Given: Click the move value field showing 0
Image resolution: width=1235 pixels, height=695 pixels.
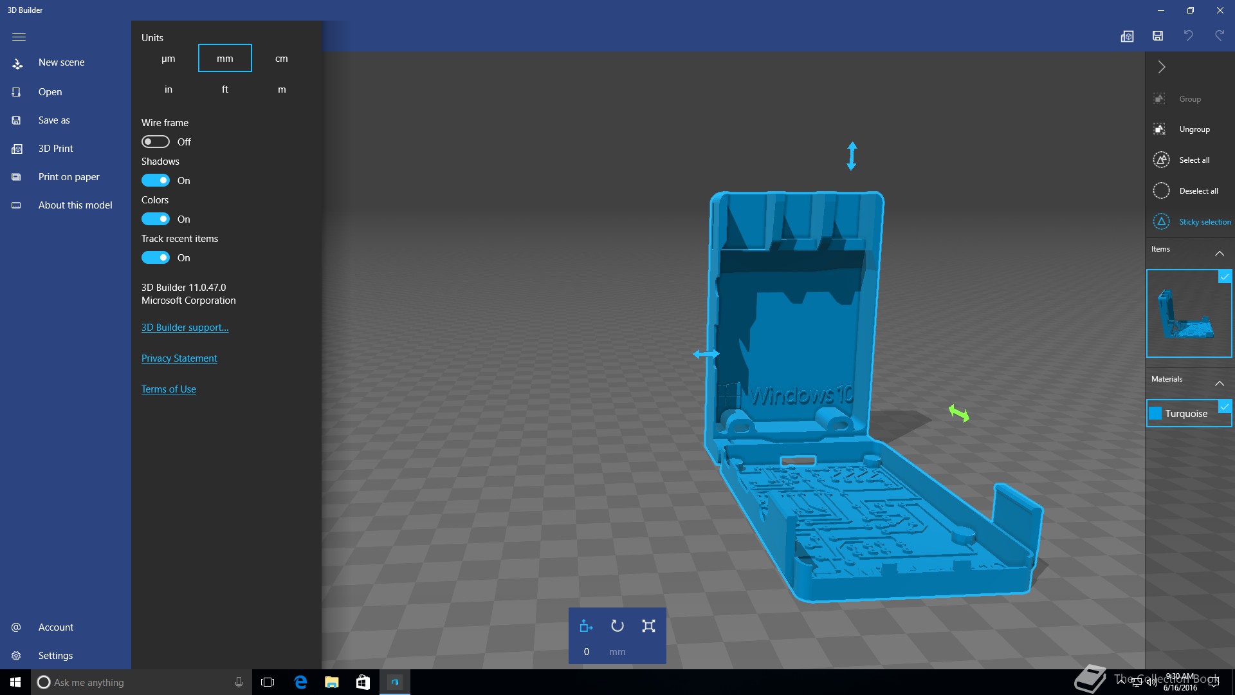Looking at the screenshot, I should point(587,652).
